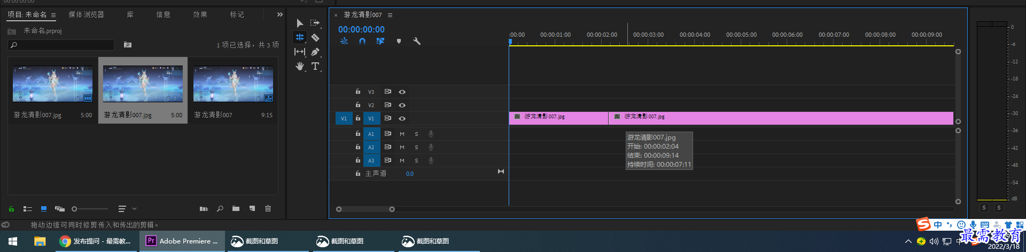Select the Selection arrow tool
Screen dimensions: 1026x252
[x=300, y=23]
